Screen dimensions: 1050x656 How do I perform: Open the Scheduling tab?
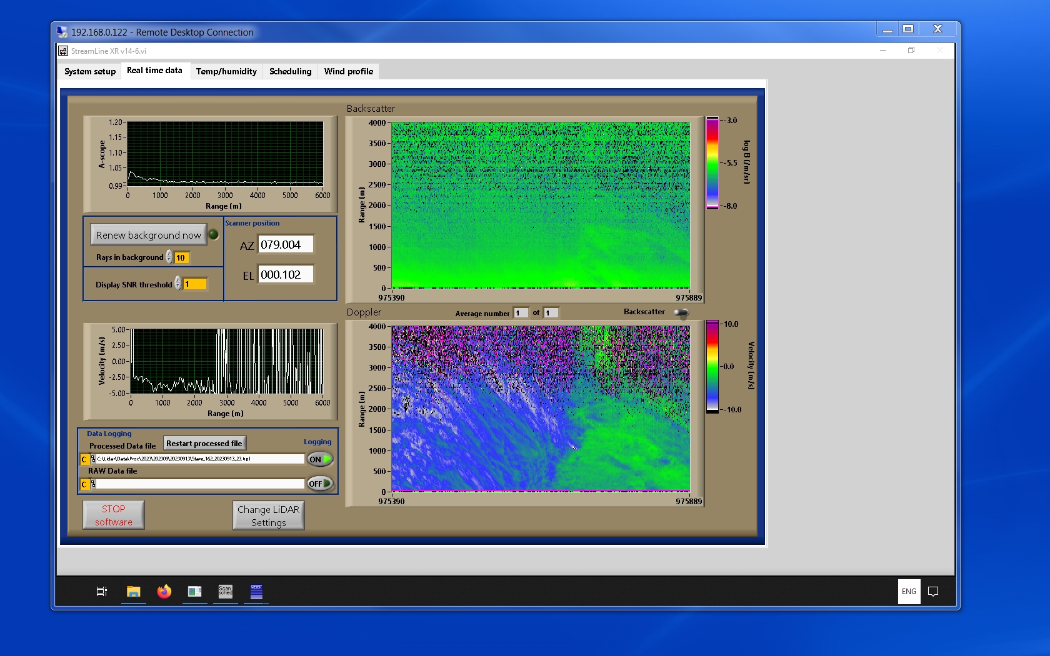[290, 71]
